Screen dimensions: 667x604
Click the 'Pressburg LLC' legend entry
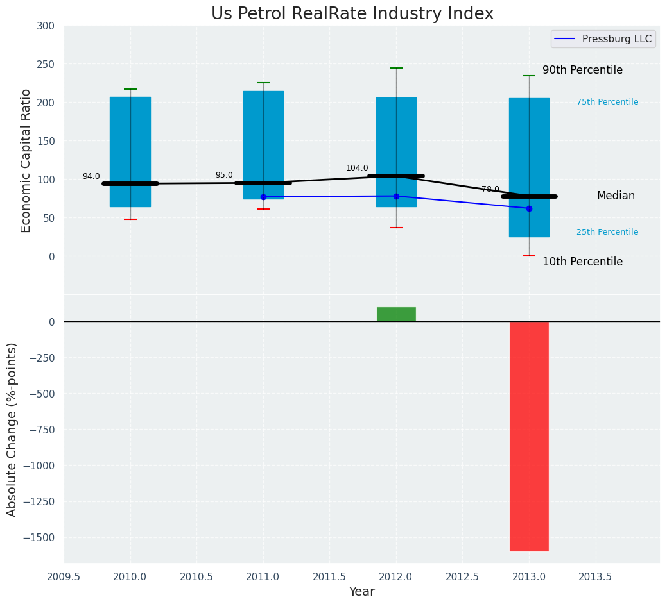click(603, 38)
